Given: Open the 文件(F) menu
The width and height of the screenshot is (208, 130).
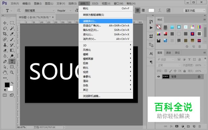Looking at the screenshot, I should (x=15, y=4).
